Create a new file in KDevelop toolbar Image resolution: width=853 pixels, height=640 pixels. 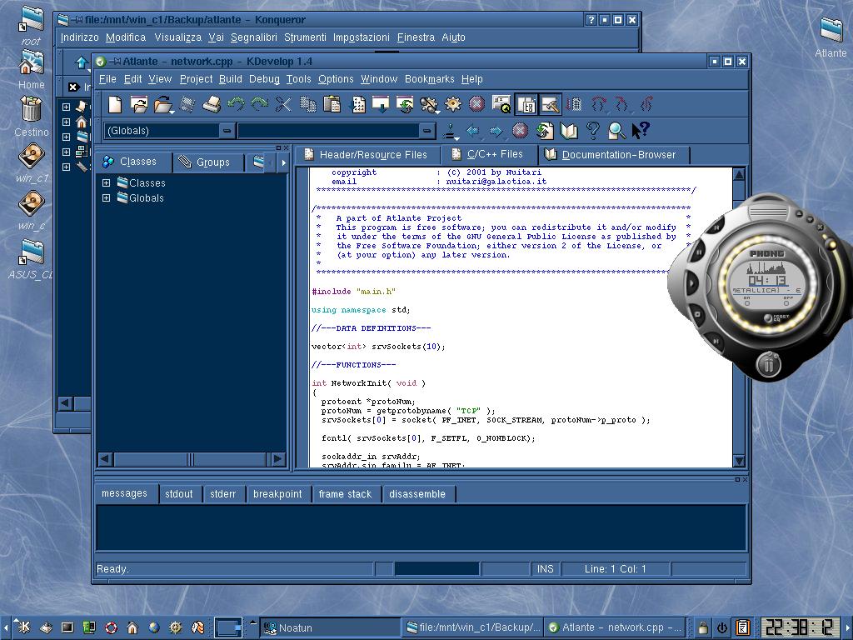click(x=115, y=104)
